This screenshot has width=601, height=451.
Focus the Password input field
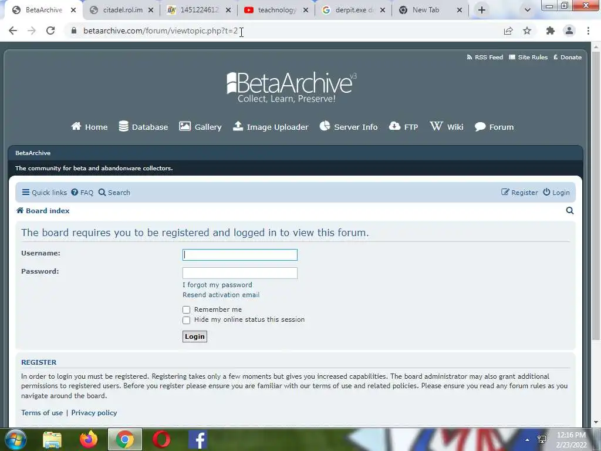click(x=240, y=273)
